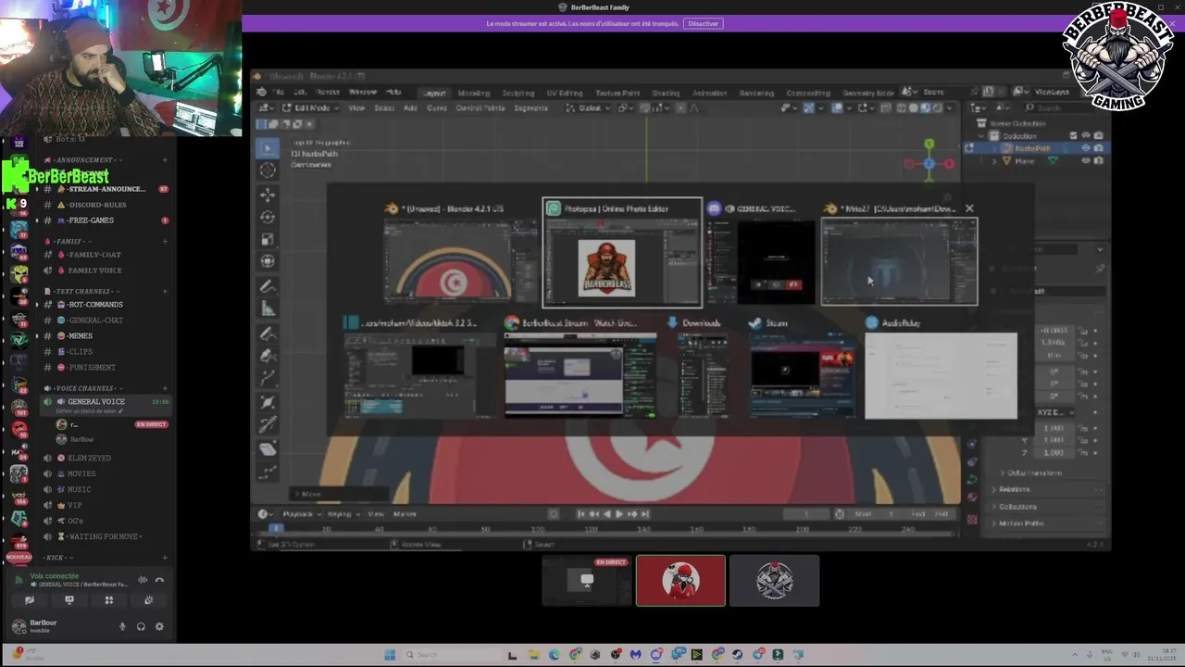Launch Microsoft Edge from the taskbar

tap(554, 655)
